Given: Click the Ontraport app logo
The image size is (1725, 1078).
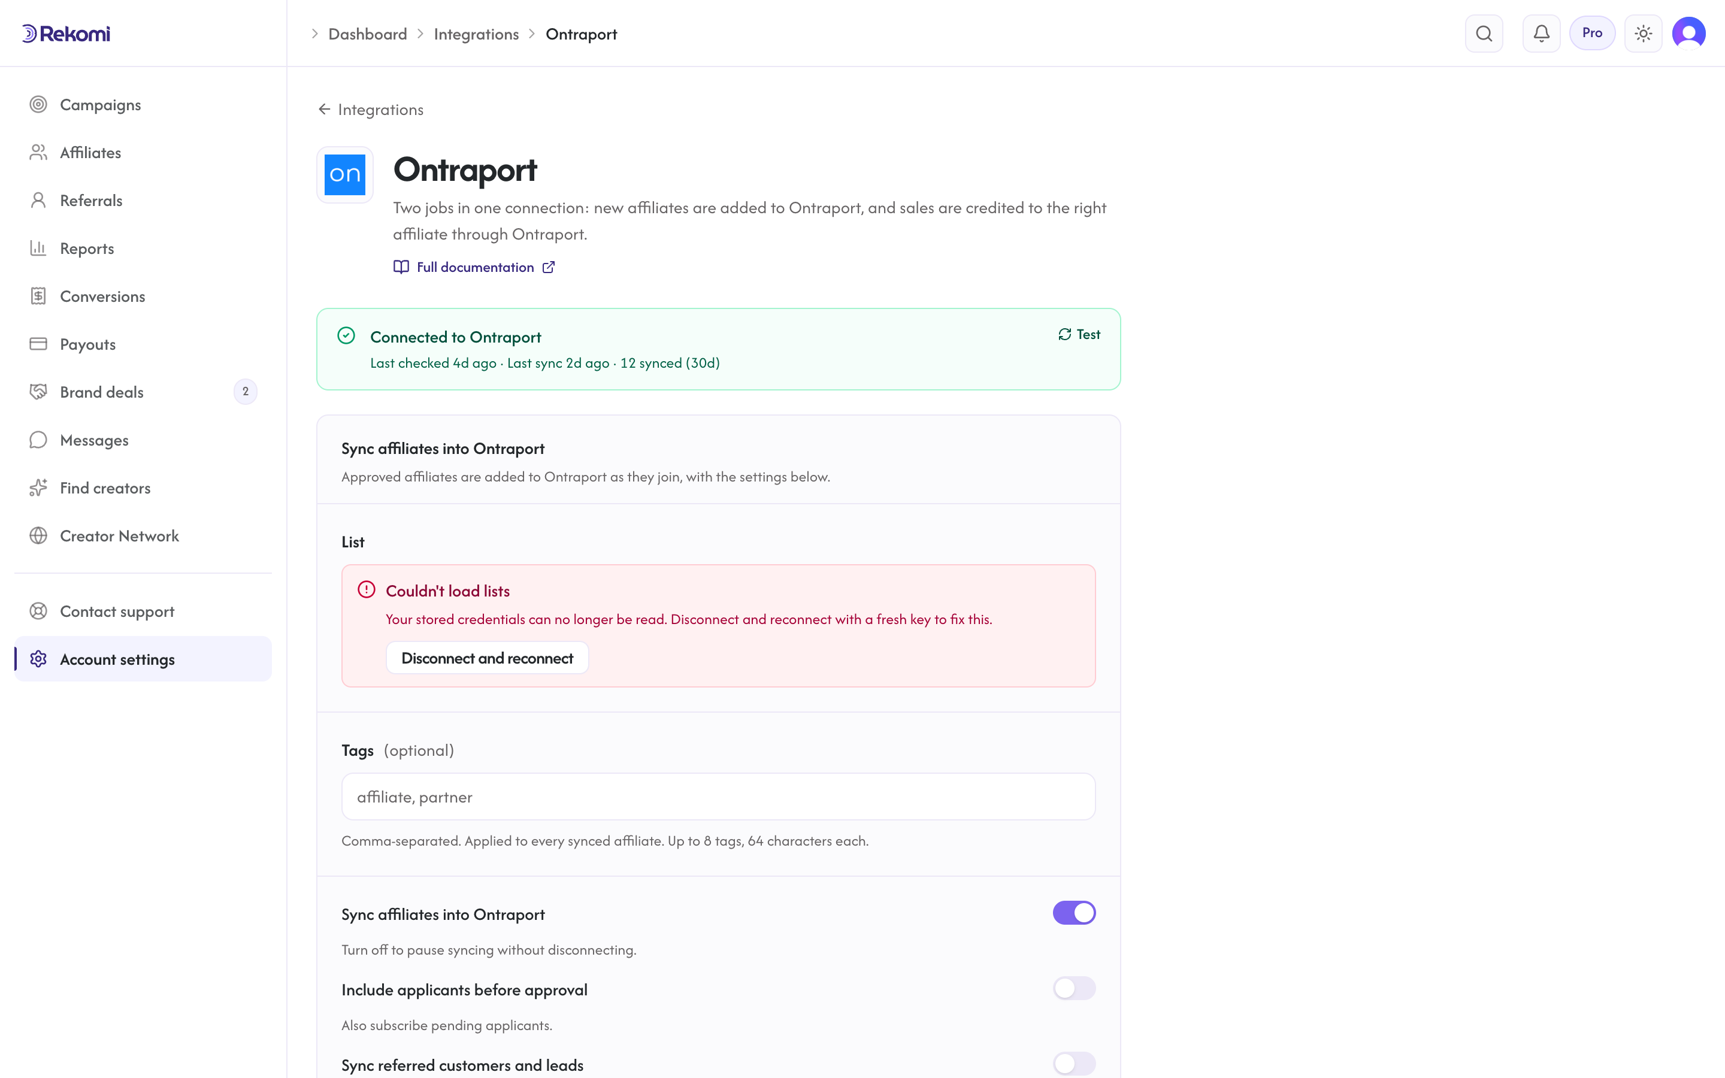Looking at the screenshot, I should click(x=345, y=175).
